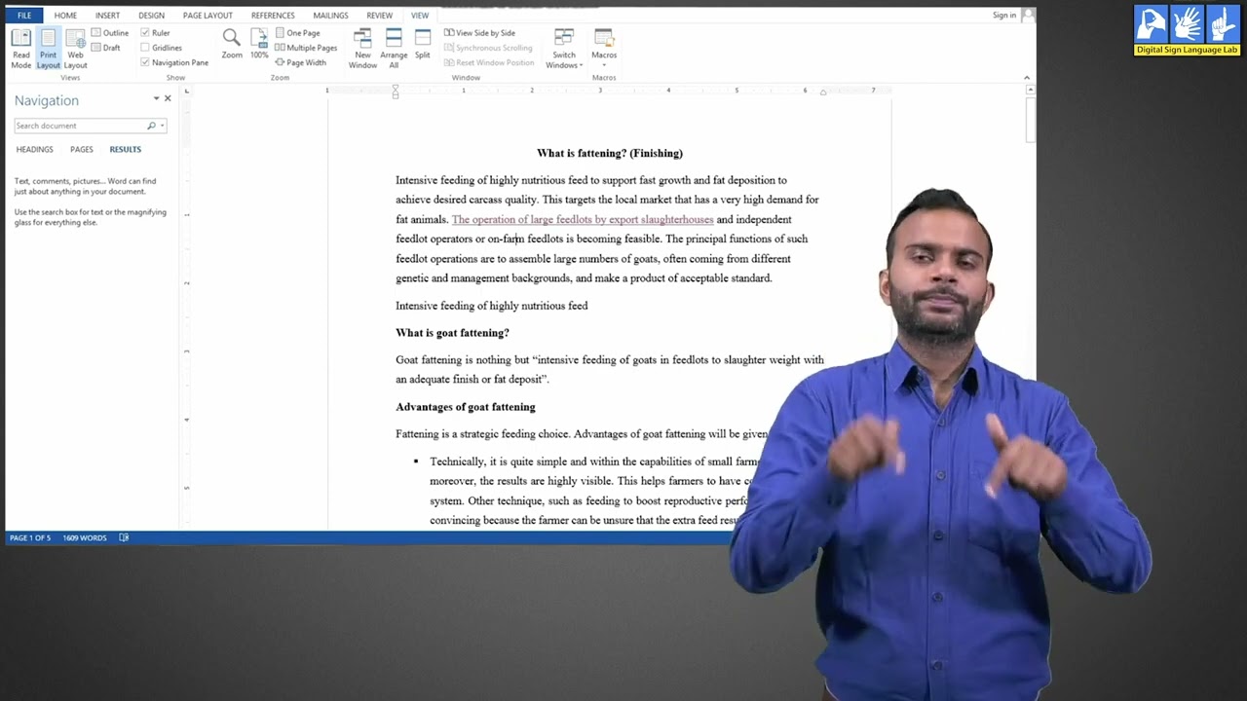Open Navigation pane options arrow
The height and width of the screenshot is (701, 1247).
[x=156, y=99]
